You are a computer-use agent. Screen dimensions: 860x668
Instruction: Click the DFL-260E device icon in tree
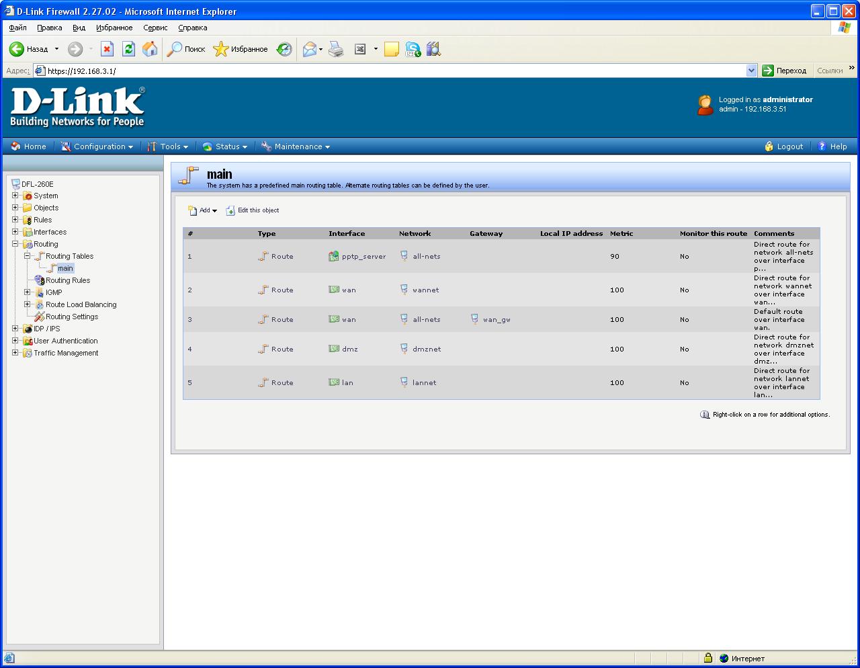(x=15, y=183)
